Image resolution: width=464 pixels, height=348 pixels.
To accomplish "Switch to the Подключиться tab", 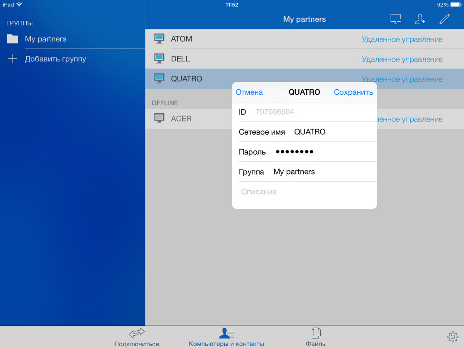I will point(136,338).
